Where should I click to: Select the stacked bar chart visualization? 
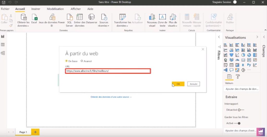pos(226,45)
